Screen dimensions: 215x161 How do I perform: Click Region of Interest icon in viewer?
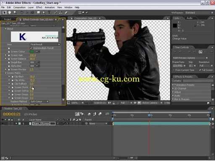[135, 103]
